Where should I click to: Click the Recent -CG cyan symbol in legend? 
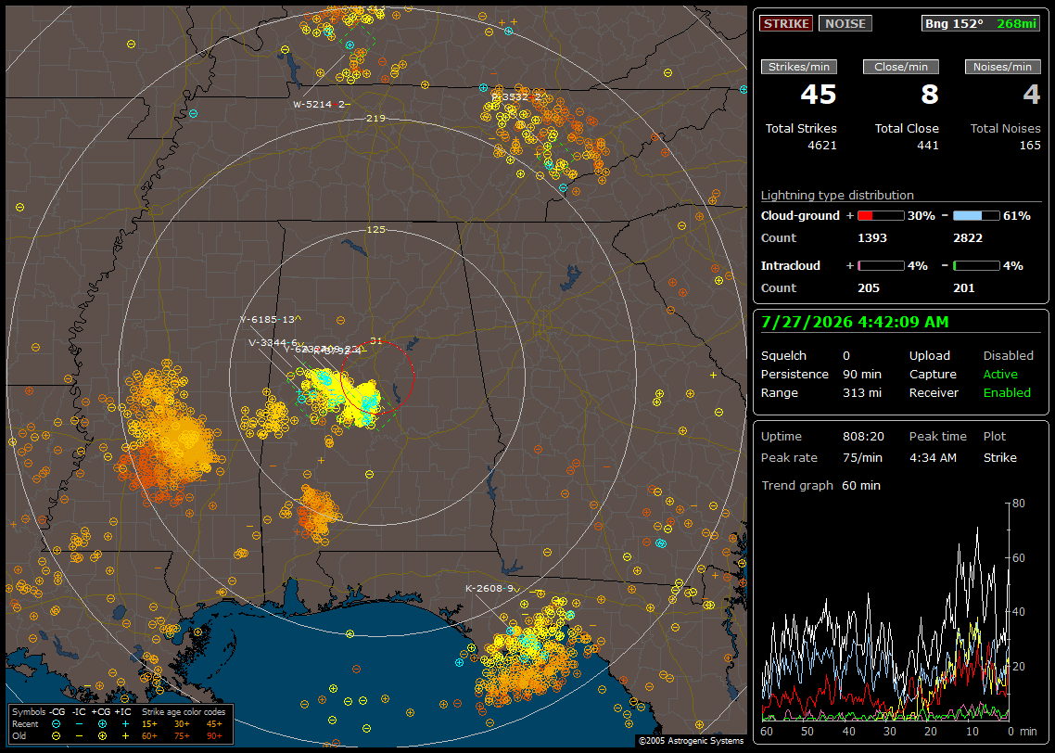[56, 724]
